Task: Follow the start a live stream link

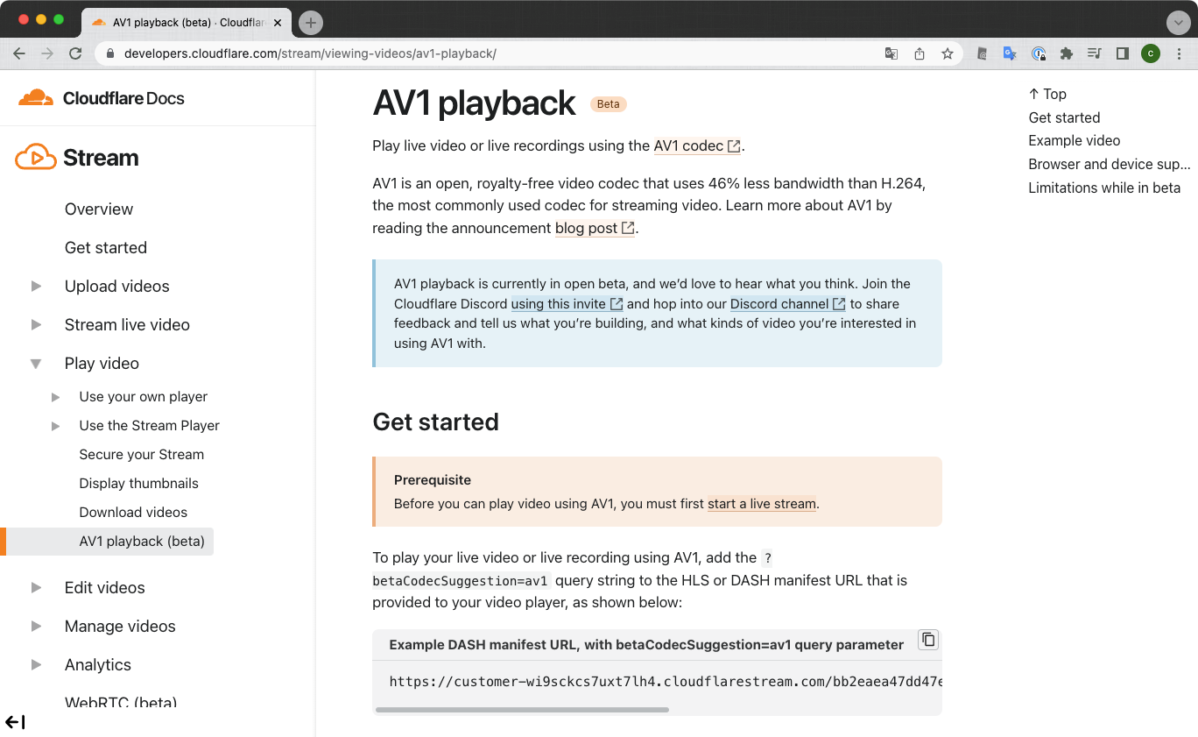Action: (760, 504)
